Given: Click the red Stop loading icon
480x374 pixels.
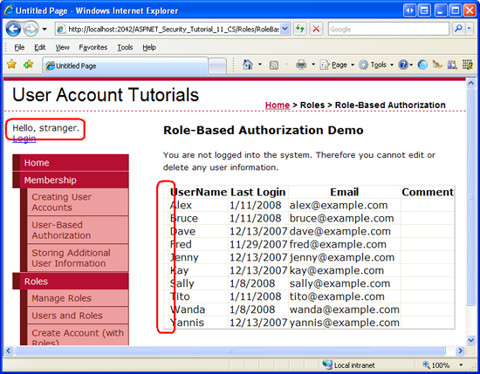Looking at the screenshot, I should [x=316, y=29].
